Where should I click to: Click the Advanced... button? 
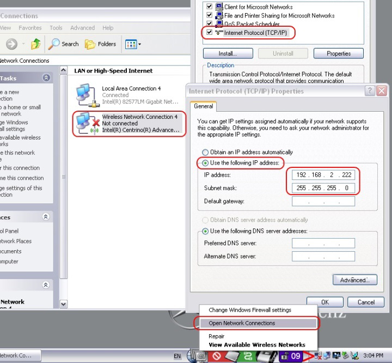pyautogui.click(x=355, y=280)
